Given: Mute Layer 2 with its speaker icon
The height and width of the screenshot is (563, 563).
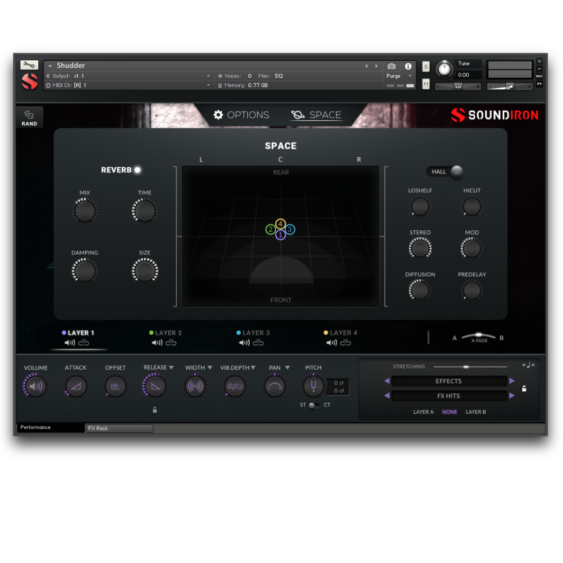Looking at the screenshot, I should (157, 343).
